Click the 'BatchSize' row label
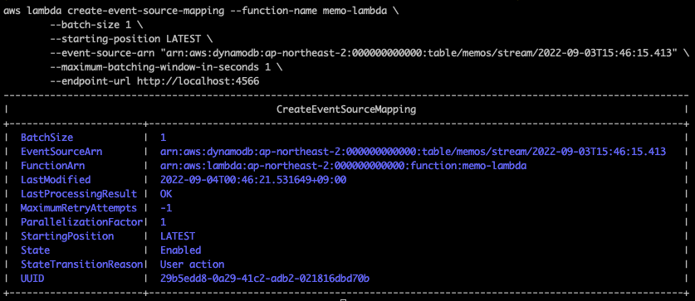The image size is (695, 301). point(46,138)
